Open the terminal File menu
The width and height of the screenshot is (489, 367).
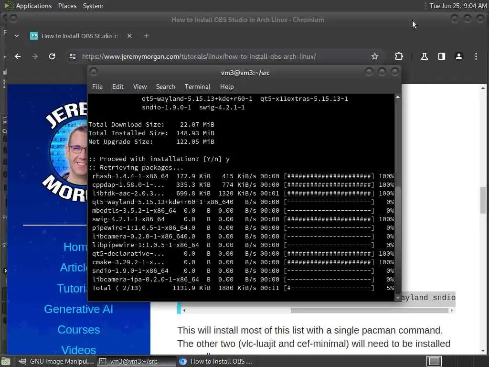97,87
